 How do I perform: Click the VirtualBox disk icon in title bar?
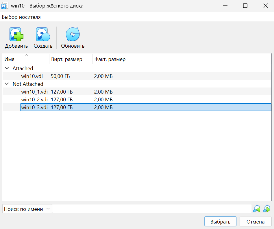click(5, 6)
